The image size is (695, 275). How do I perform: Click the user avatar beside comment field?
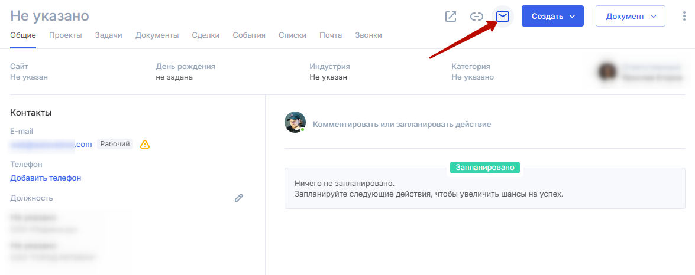(295, 122)
